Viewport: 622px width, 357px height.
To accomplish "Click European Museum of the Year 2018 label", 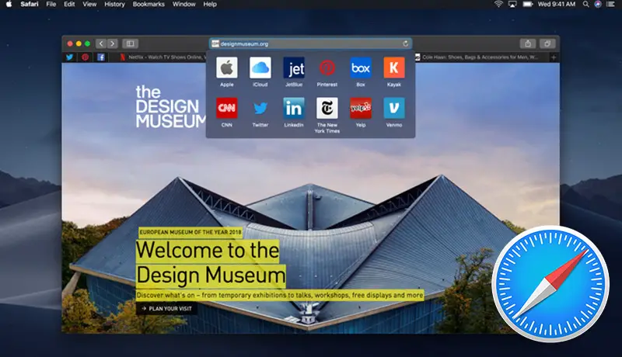I will pyautogui.click(x=190, y=232).
